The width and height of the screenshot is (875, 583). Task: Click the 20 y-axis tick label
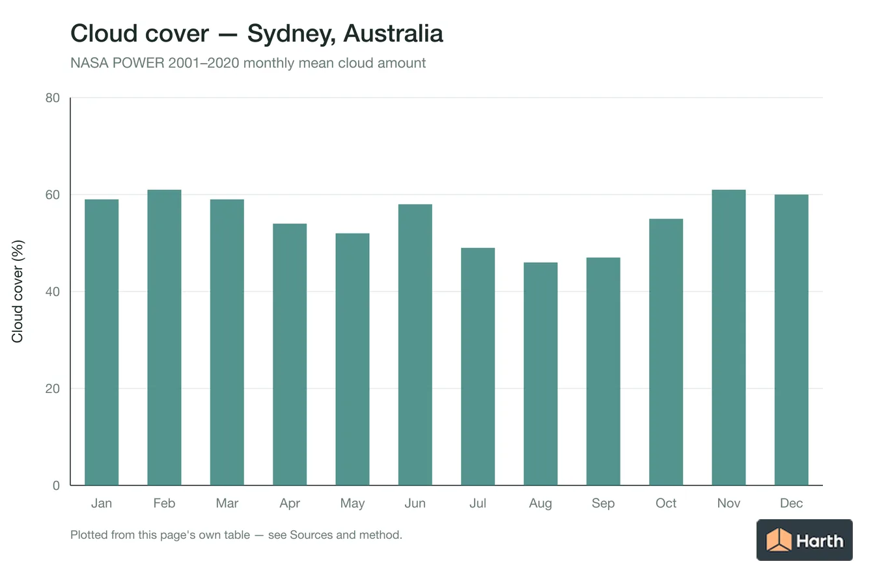coord(53,388)
